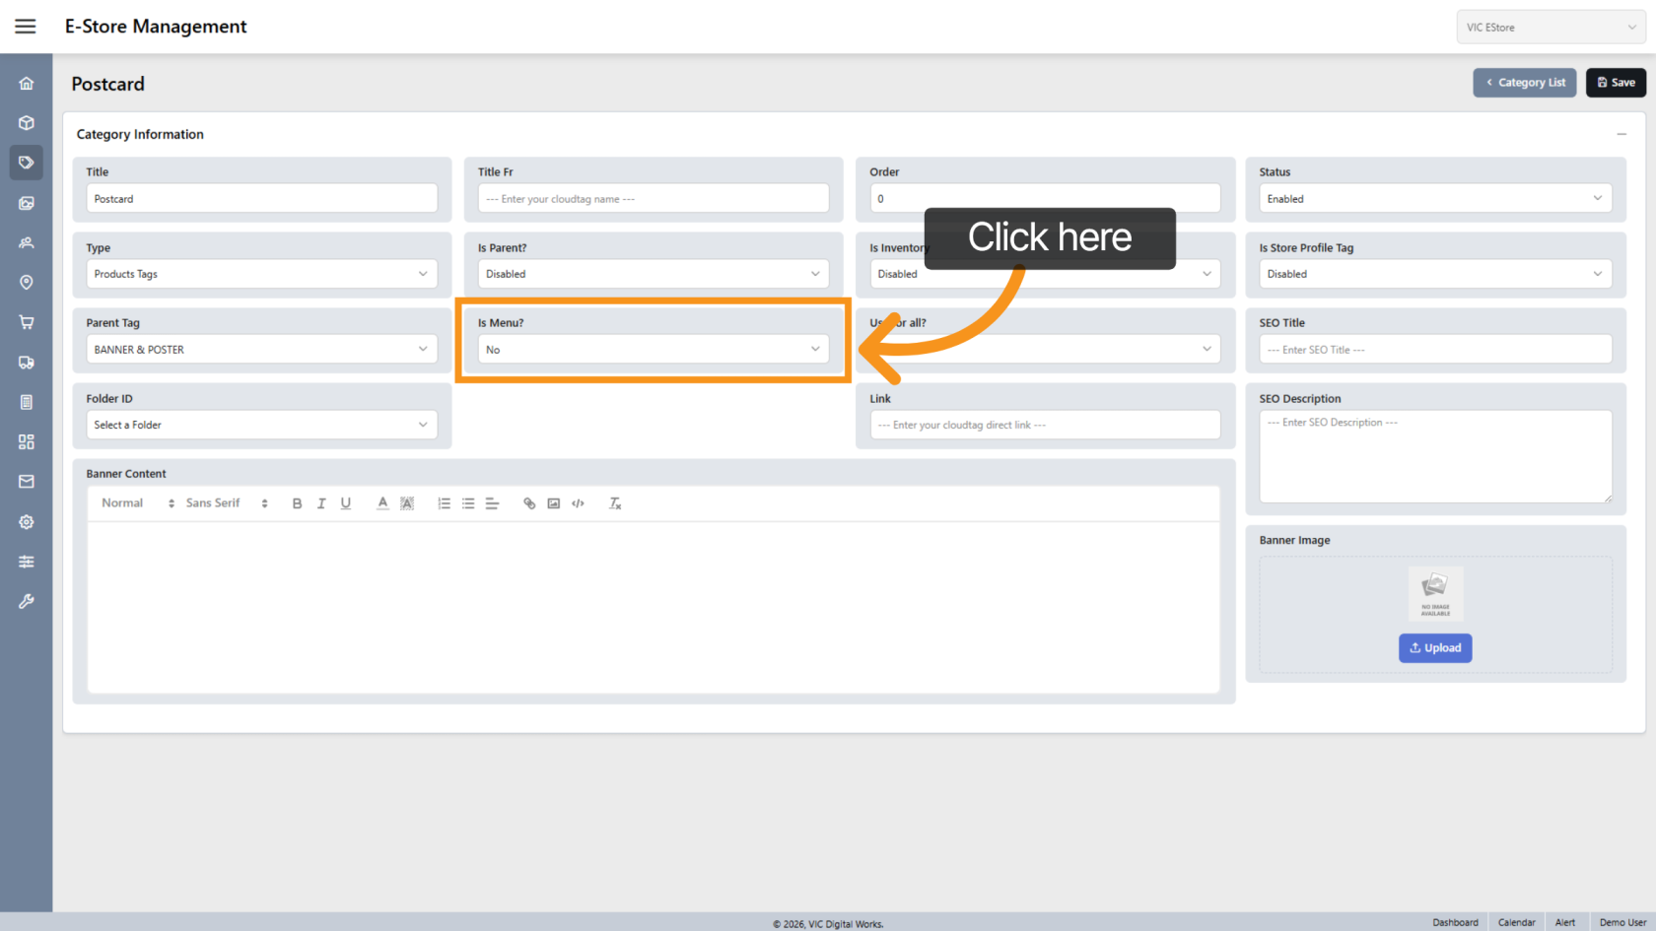The height and width of the screenshot is (931, 1656).
Task: Toggle italic formatting in editor
Action: click(x=321, y=503)
